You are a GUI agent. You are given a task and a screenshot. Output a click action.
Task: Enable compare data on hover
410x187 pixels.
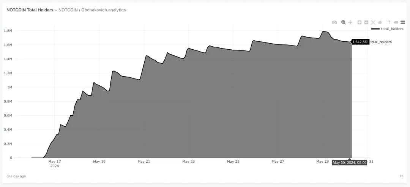(403, 22)
